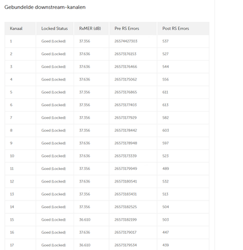Click RxMER 37.356 in Kanaal 8 row
Screen dimensions: 243x250
[x=85, y=131]
